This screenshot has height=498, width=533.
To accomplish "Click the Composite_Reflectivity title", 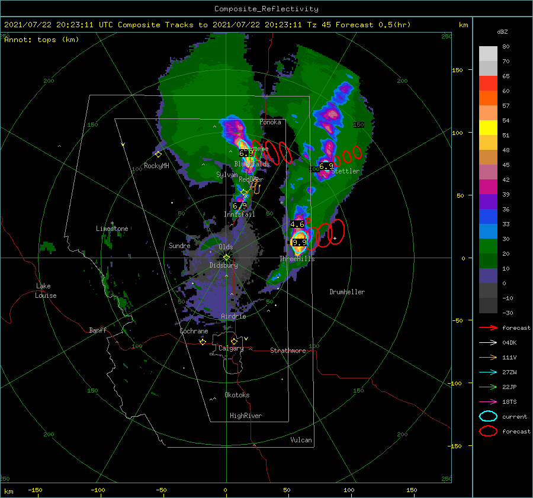I will point(266,9).
